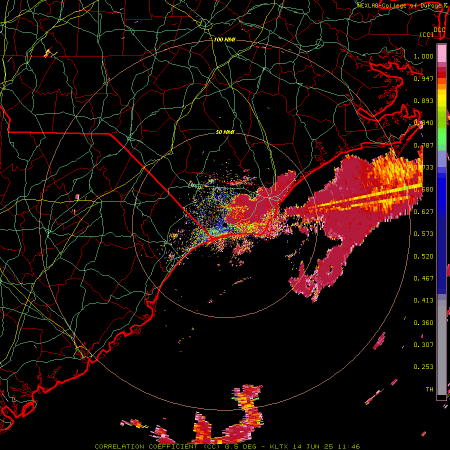The image size is (450, 450).
Task: Click the 0.840 scale value
Action: point(423,123)
